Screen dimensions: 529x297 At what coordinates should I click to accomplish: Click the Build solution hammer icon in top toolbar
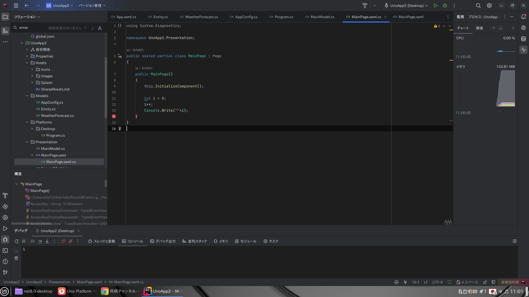[365, 5]
